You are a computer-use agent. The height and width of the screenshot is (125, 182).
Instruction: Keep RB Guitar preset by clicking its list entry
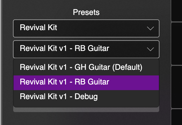[x=65, y=82]
